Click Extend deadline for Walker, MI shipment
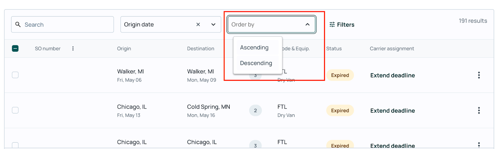The height and width of the screenshot is (149, 502). (393, 75)
